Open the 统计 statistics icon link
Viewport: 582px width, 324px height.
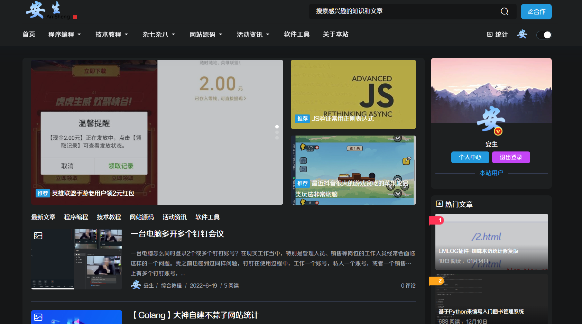497,35
